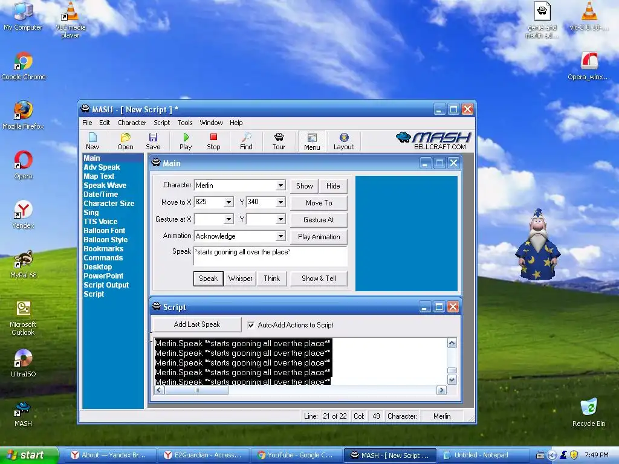Click the script list scroll-down arrow

click(x=452, y=380)
